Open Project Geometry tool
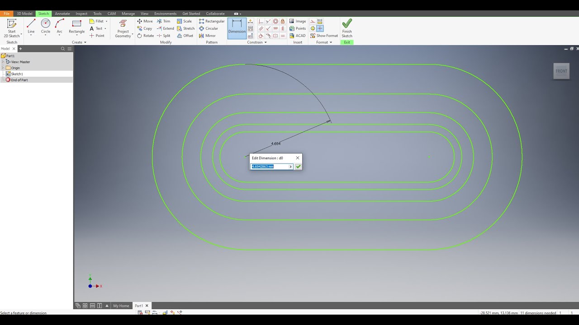Viewport: 579px width, 325px height. pos(123,28)
